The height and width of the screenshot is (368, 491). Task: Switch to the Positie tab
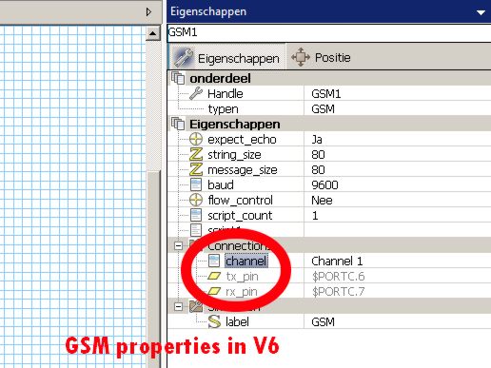click(321, 57)
